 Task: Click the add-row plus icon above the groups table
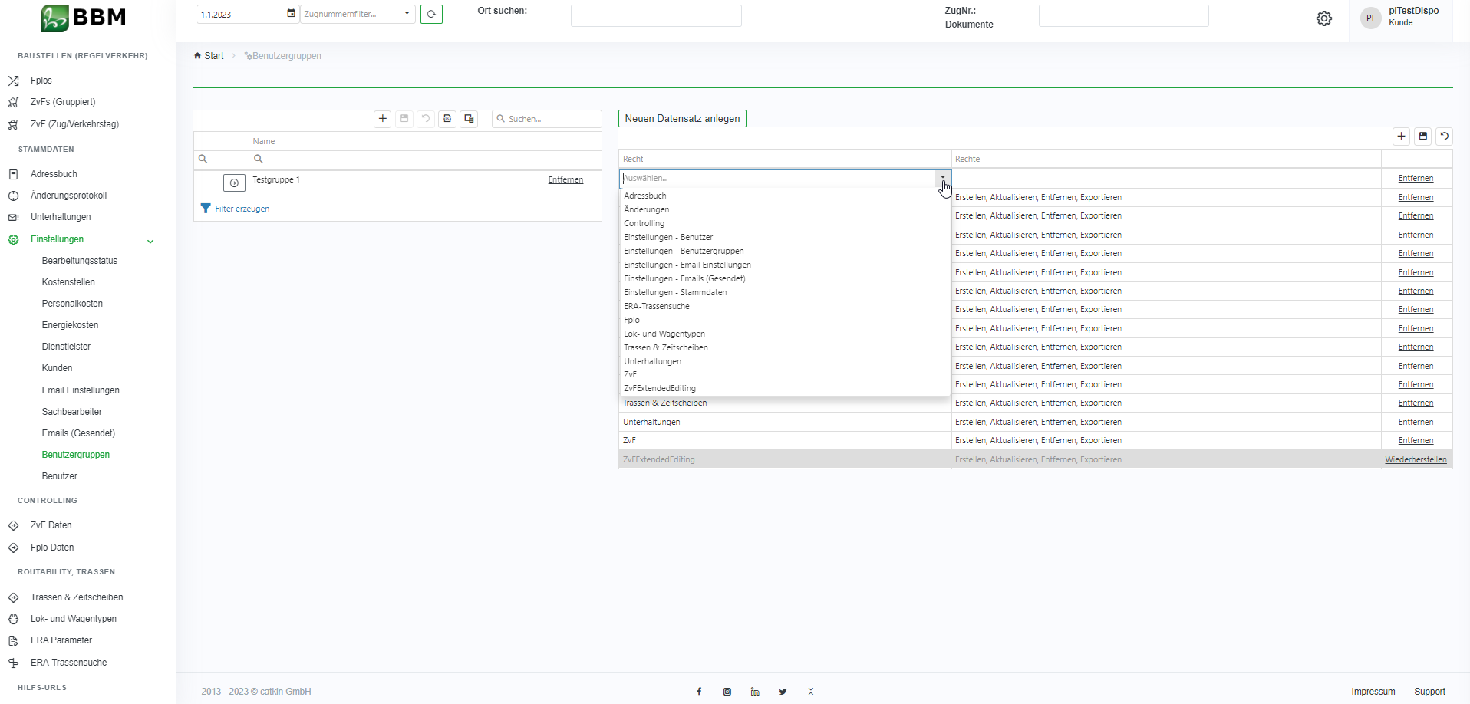[382, 119]
